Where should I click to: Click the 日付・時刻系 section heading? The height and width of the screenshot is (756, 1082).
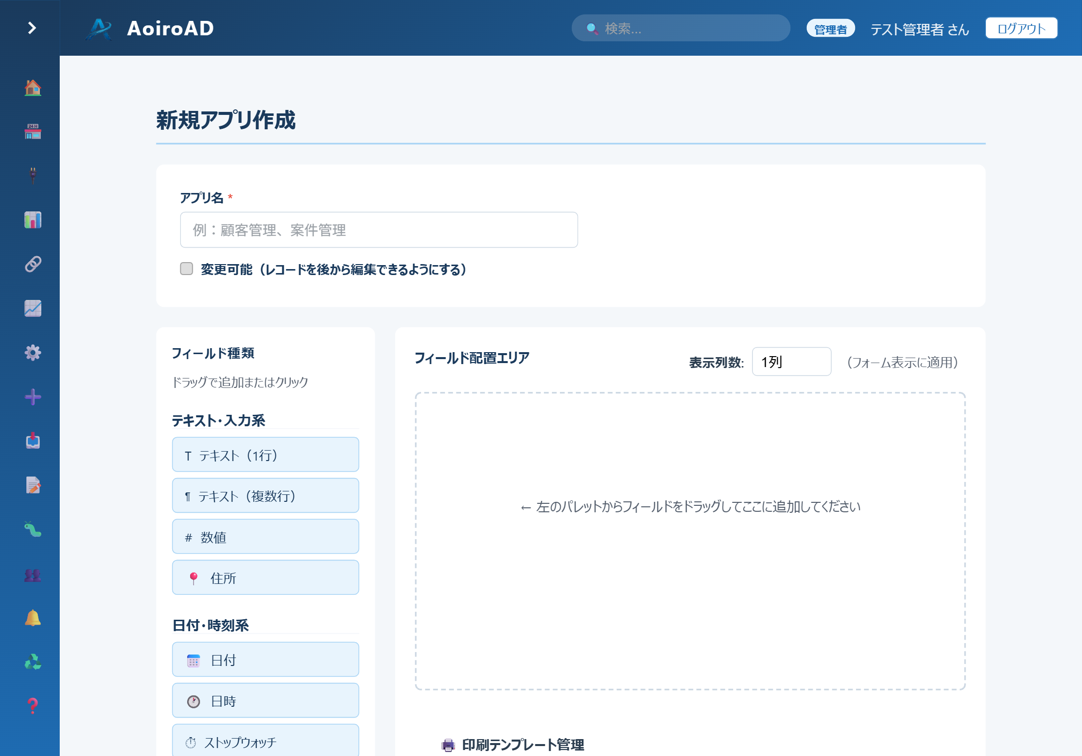coord(211,625)
